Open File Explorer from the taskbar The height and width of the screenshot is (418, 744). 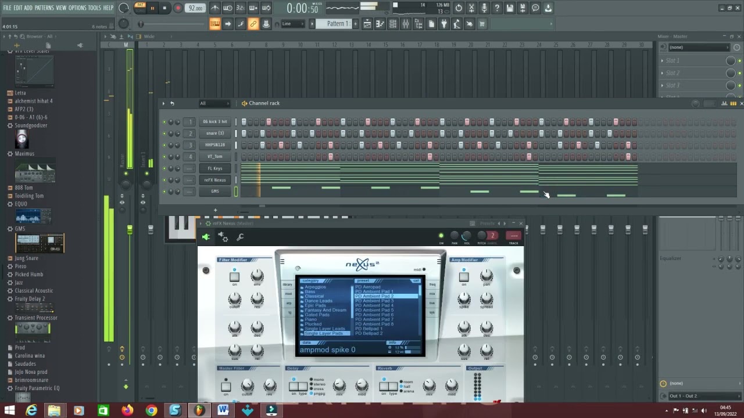tap(54, 411)
